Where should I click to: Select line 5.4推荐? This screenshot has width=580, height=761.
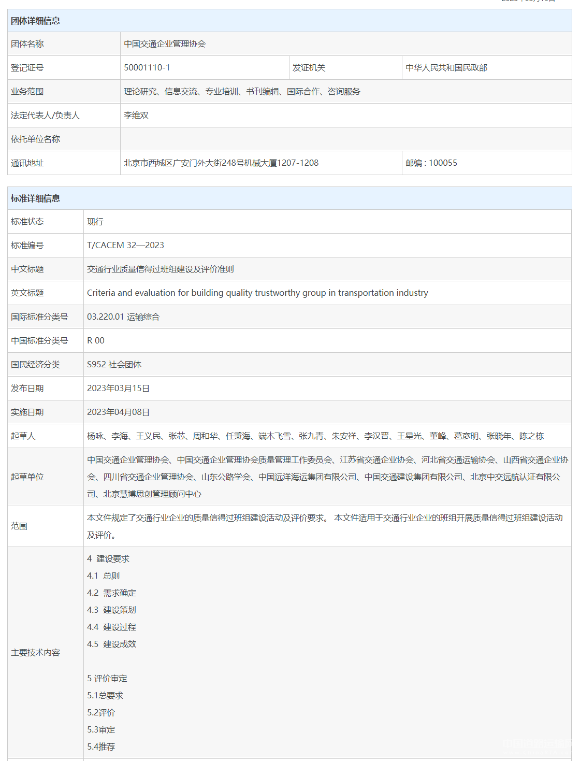pos(101,747)
